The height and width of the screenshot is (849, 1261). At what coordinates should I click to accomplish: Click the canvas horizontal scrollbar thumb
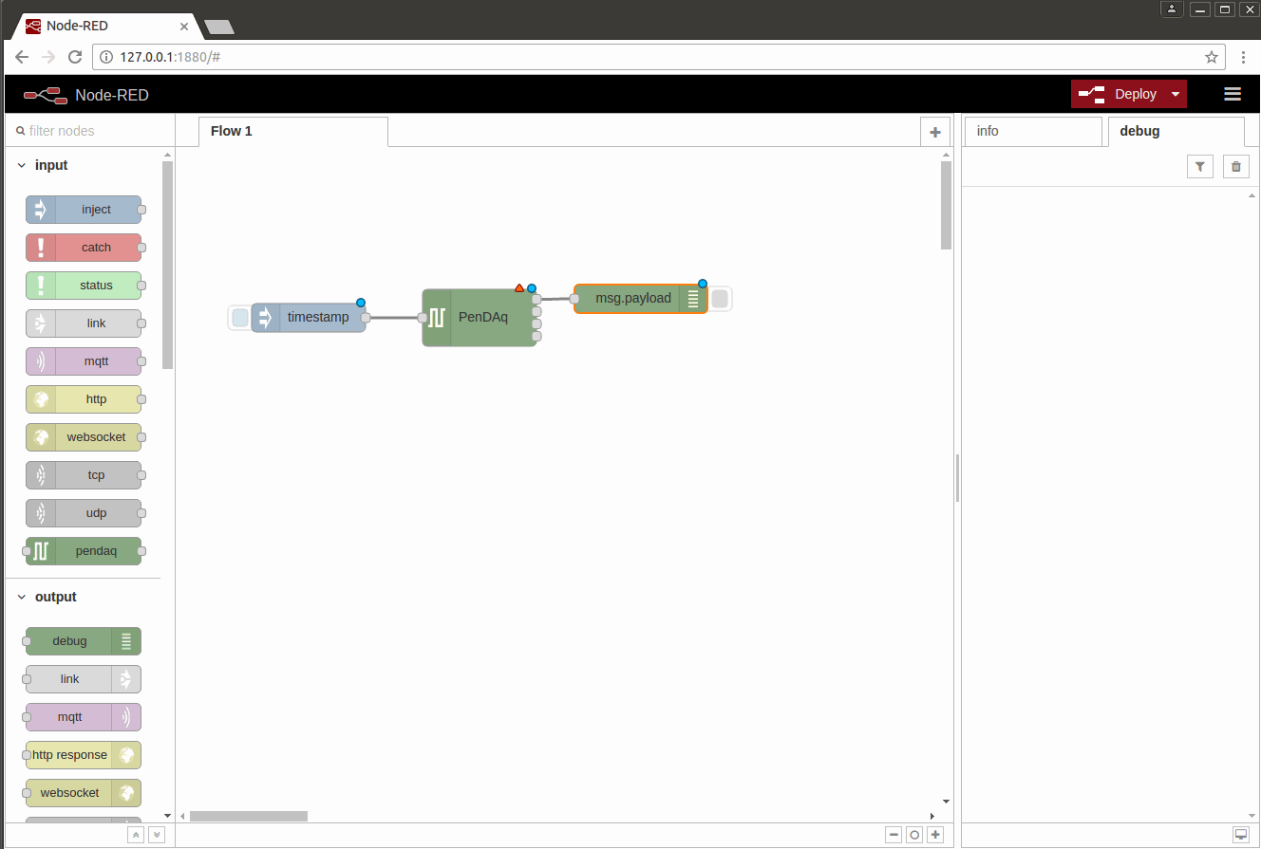coord(249,816)
